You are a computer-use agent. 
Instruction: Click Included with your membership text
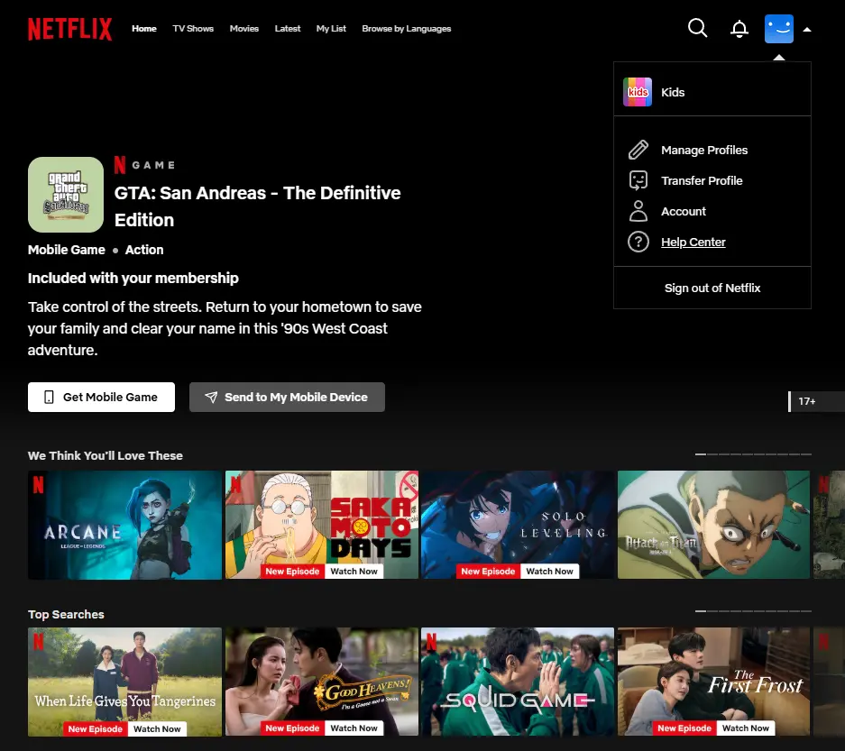[133, 279]
